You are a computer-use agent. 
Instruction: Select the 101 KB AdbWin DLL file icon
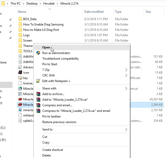(20, 56)
